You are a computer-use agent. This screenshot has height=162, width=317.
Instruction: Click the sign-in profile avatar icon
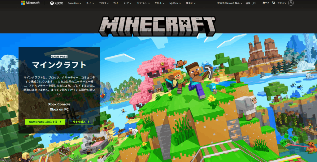coord(291,3)
